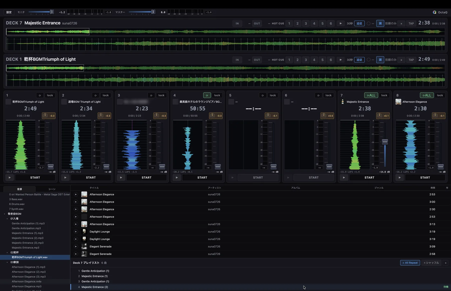Collapse the 02乾杯 folder
Screen dimensions: 451x291
click(7, 252)
